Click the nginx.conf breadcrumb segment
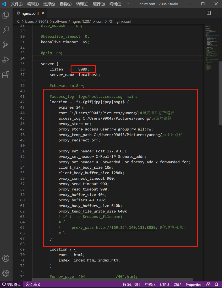 (x=123, y=22)
